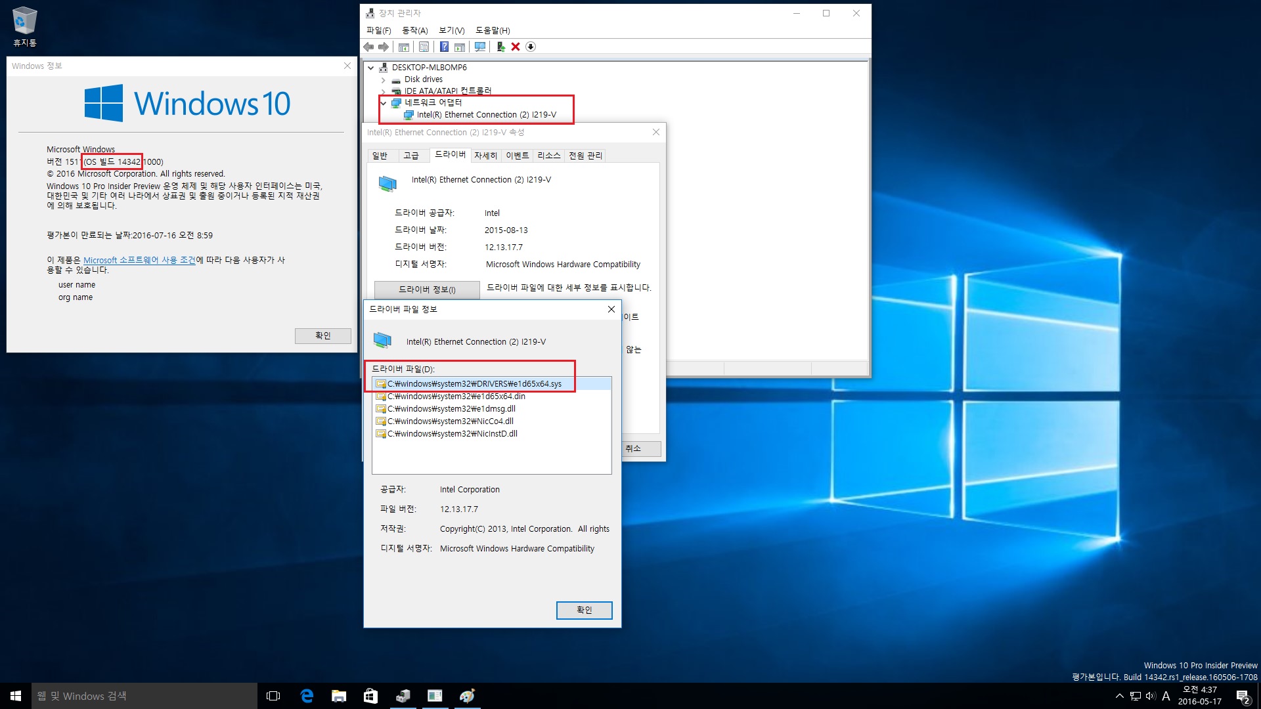This screenshot has height=709, width=1261.
Task: Click the IME language indicator A in tray
Action: click(x=1166, y=696)
